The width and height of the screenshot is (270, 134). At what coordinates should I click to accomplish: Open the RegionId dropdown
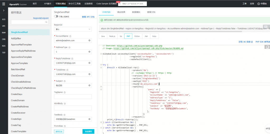click(x=73, y=29)
